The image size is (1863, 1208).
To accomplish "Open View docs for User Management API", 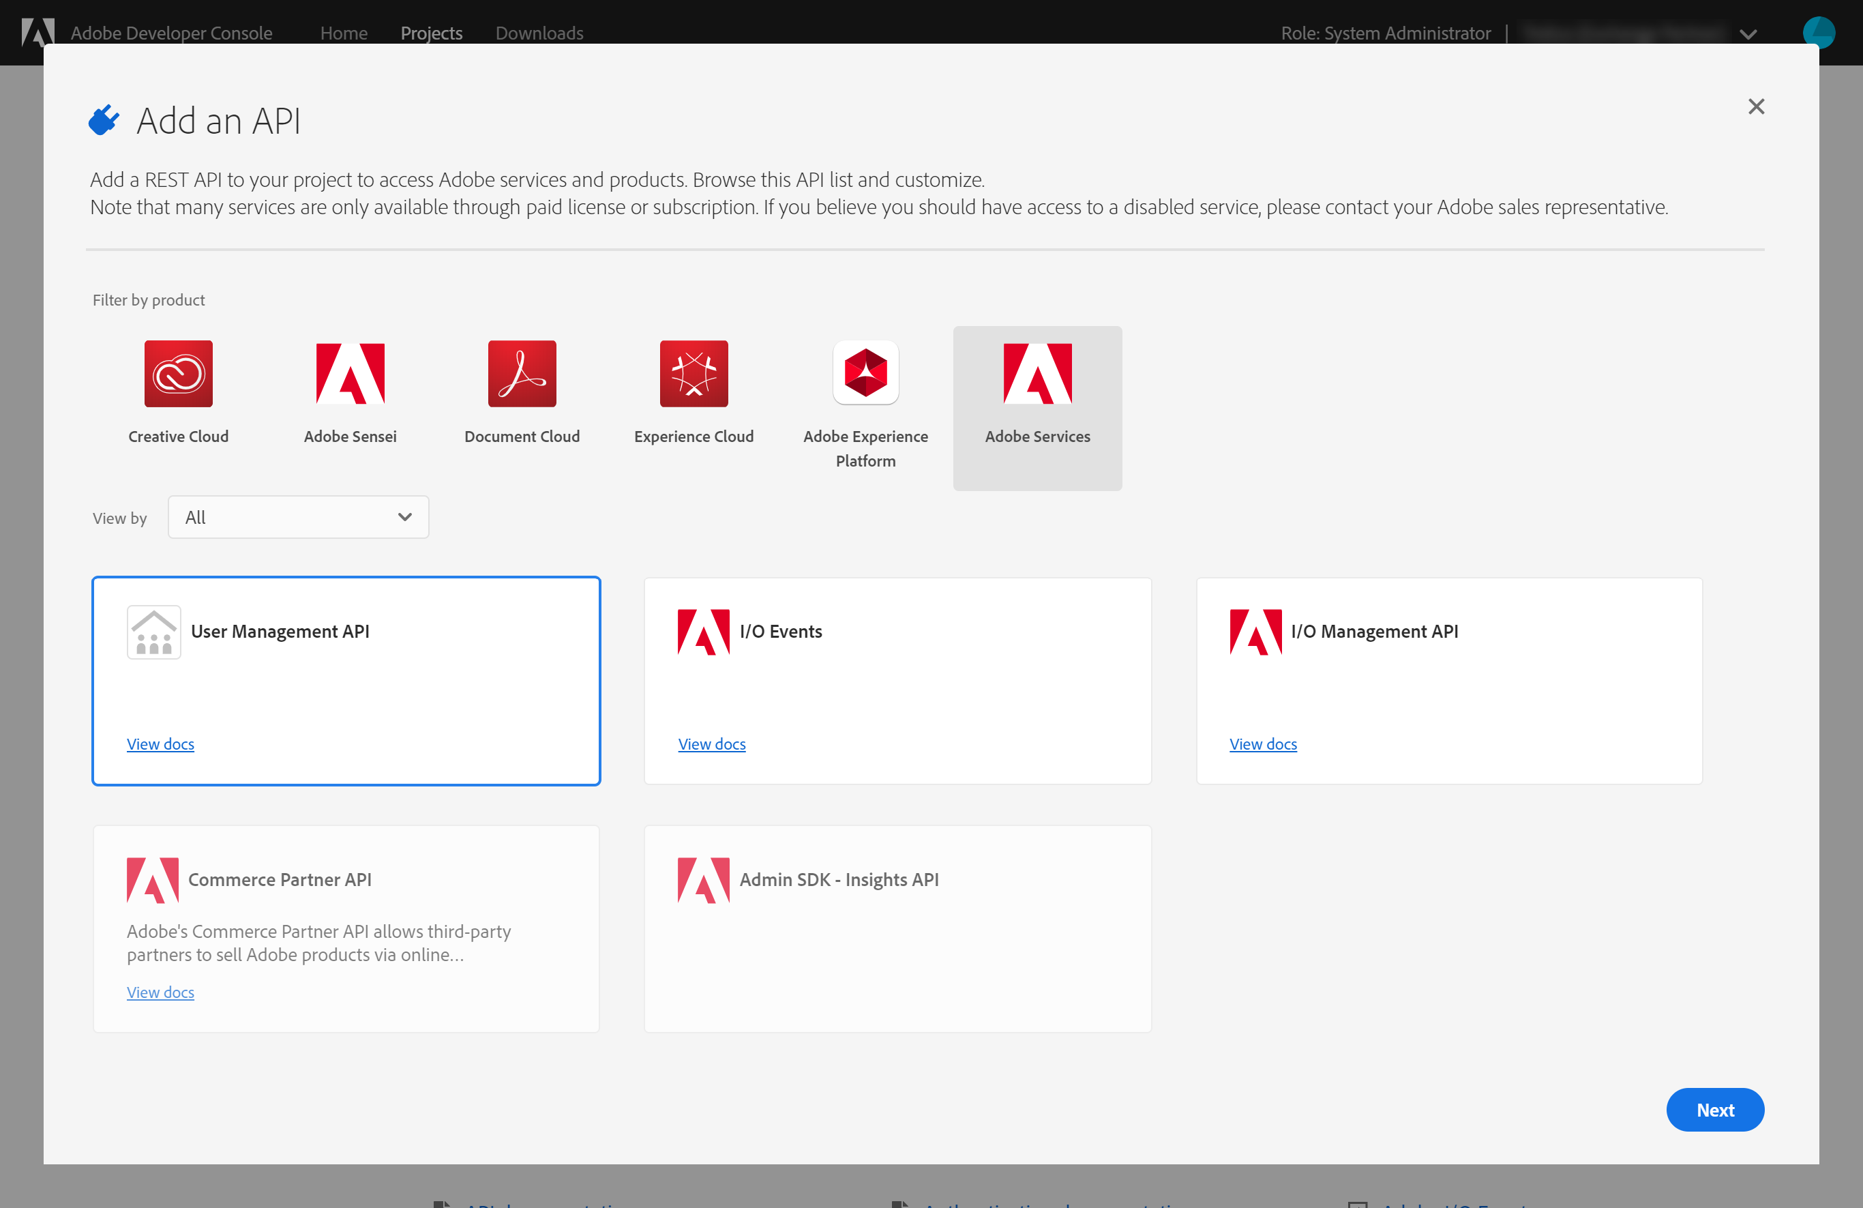I will point(160,743).
